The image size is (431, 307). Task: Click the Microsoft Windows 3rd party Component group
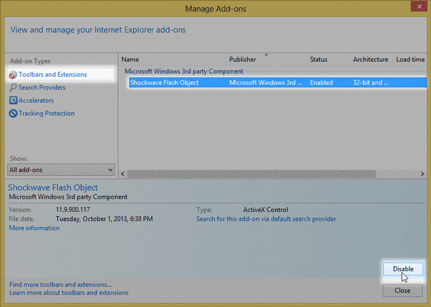[184, 71]
